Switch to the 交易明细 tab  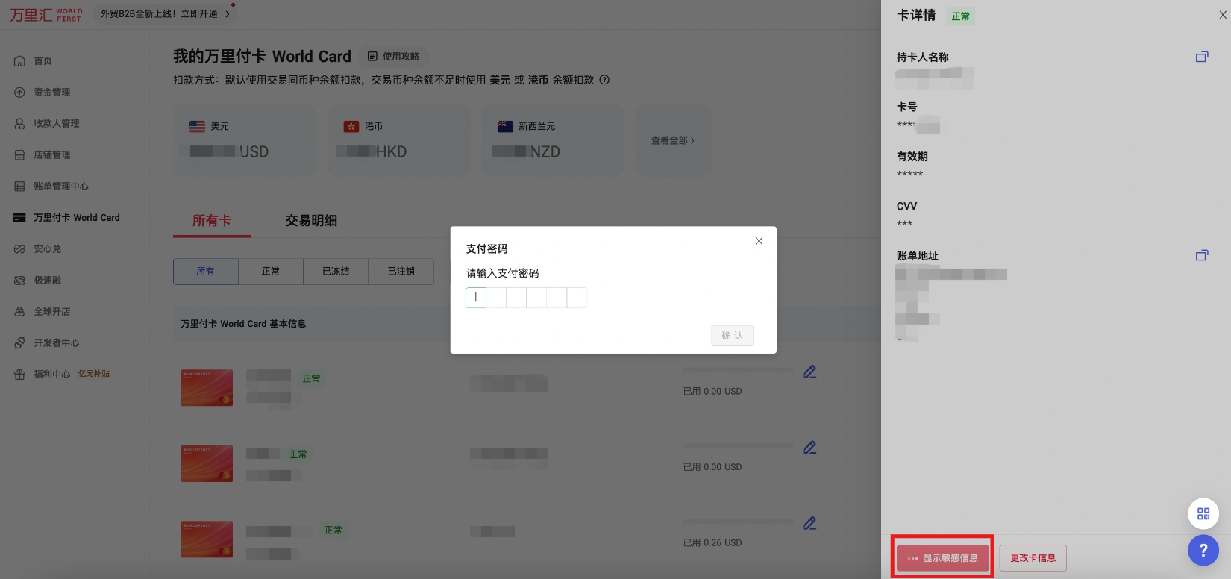(311, 221)
